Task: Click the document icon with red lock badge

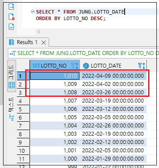Action: point(11,17)
